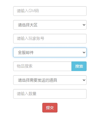Click the chevron arrow on the 请选择大区 select
This screenshot has width=102, height=115.
click(x=84, y=25)
